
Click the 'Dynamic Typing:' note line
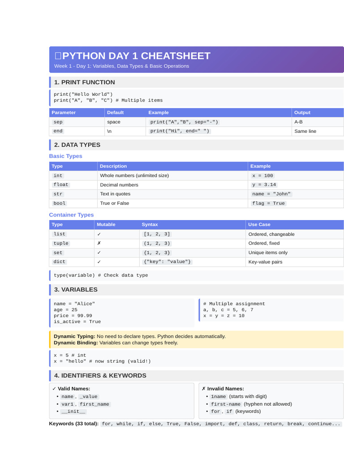140,336
